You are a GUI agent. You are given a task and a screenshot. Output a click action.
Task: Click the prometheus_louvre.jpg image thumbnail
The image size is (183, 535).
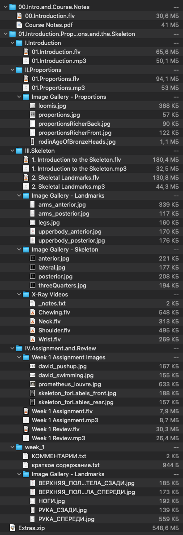coord(32,384)
